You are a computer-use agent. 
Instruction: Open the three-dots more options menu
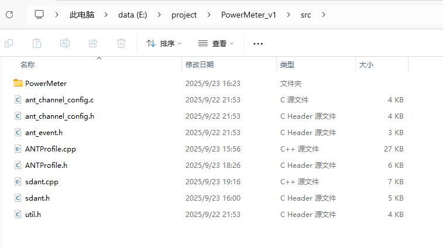pyautogui.click(x=258, y=43)
